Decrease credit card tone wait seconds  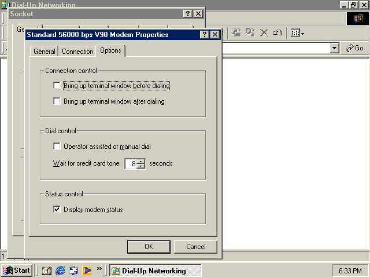141,166
